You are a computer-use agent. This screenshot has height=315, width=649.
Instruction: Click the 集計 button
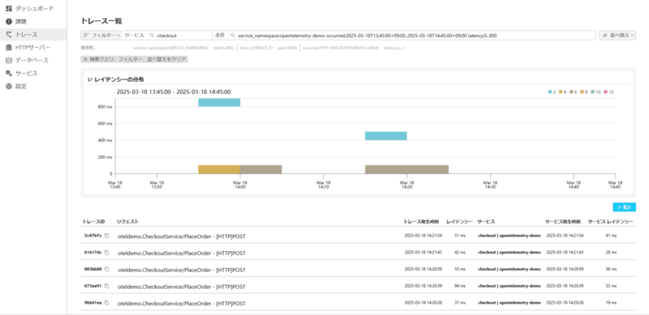click(624, 206)
